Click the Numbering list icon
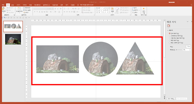 point(69,9)
